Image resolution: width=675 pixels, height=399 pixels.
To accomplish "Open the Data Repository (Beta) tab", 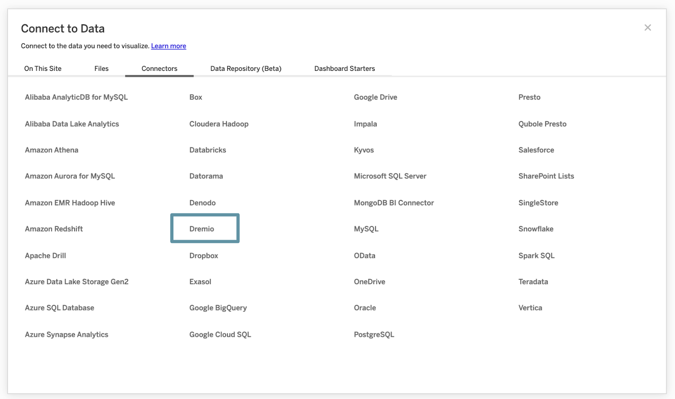I will click(246, 68).
